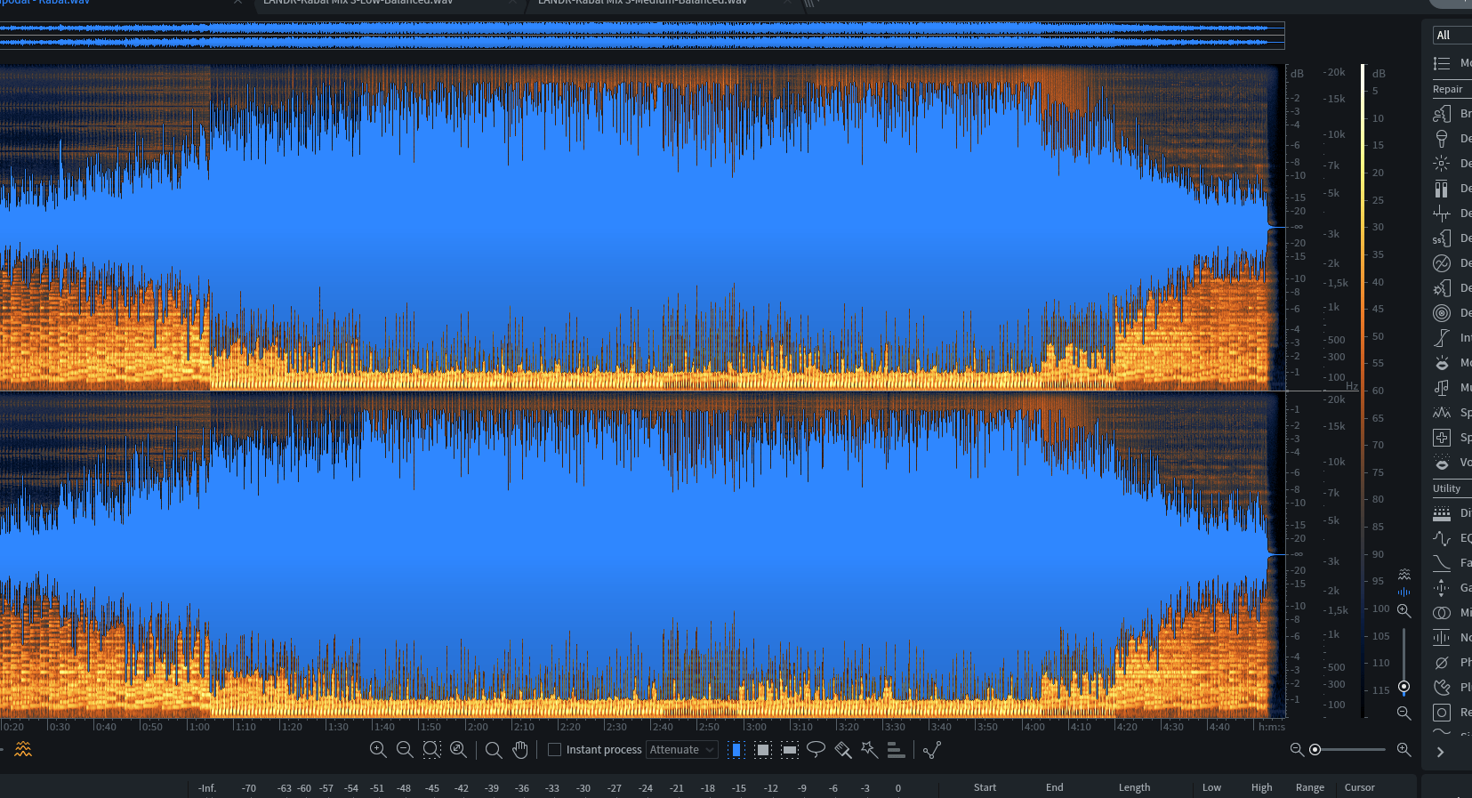Open the Mixing overlapping circles module

pyautogui.click(x=1442, y=612)
